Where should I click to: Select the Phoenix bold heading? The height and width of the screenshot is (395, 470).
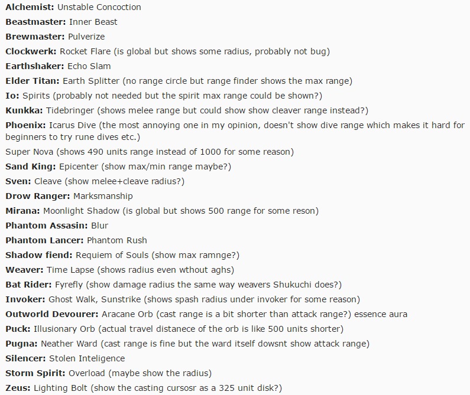(x=25, y=125)
